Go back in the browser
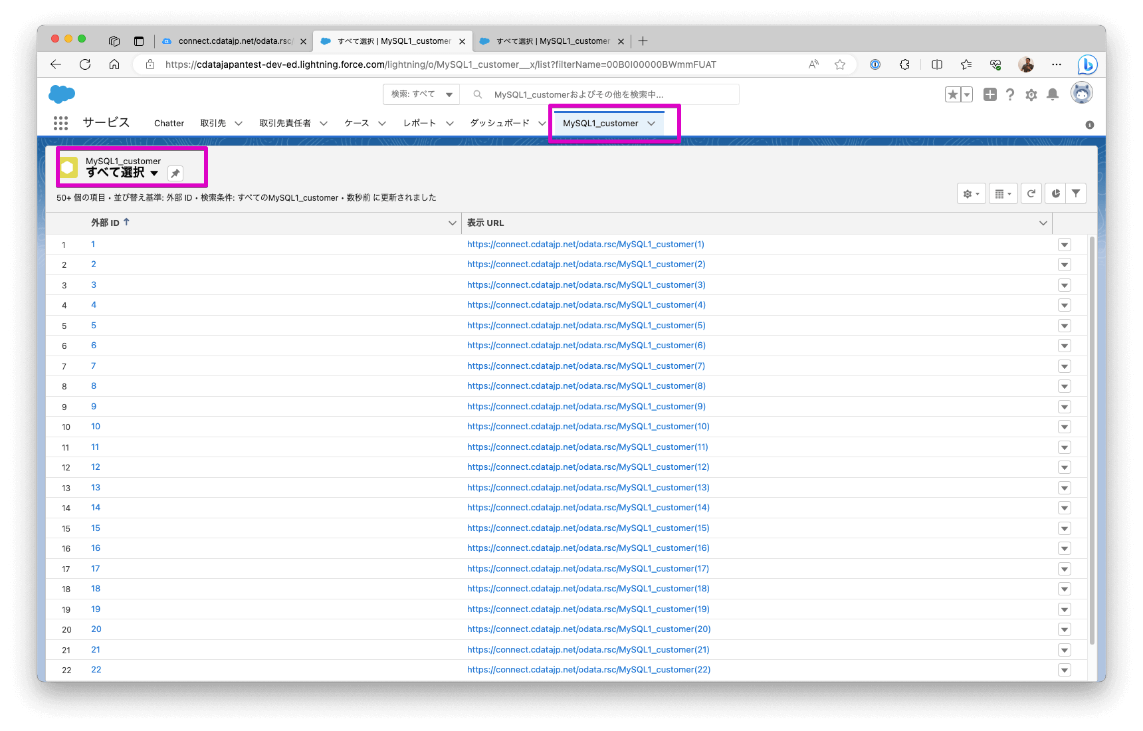The image size is (1143, 731). (56, 64)
